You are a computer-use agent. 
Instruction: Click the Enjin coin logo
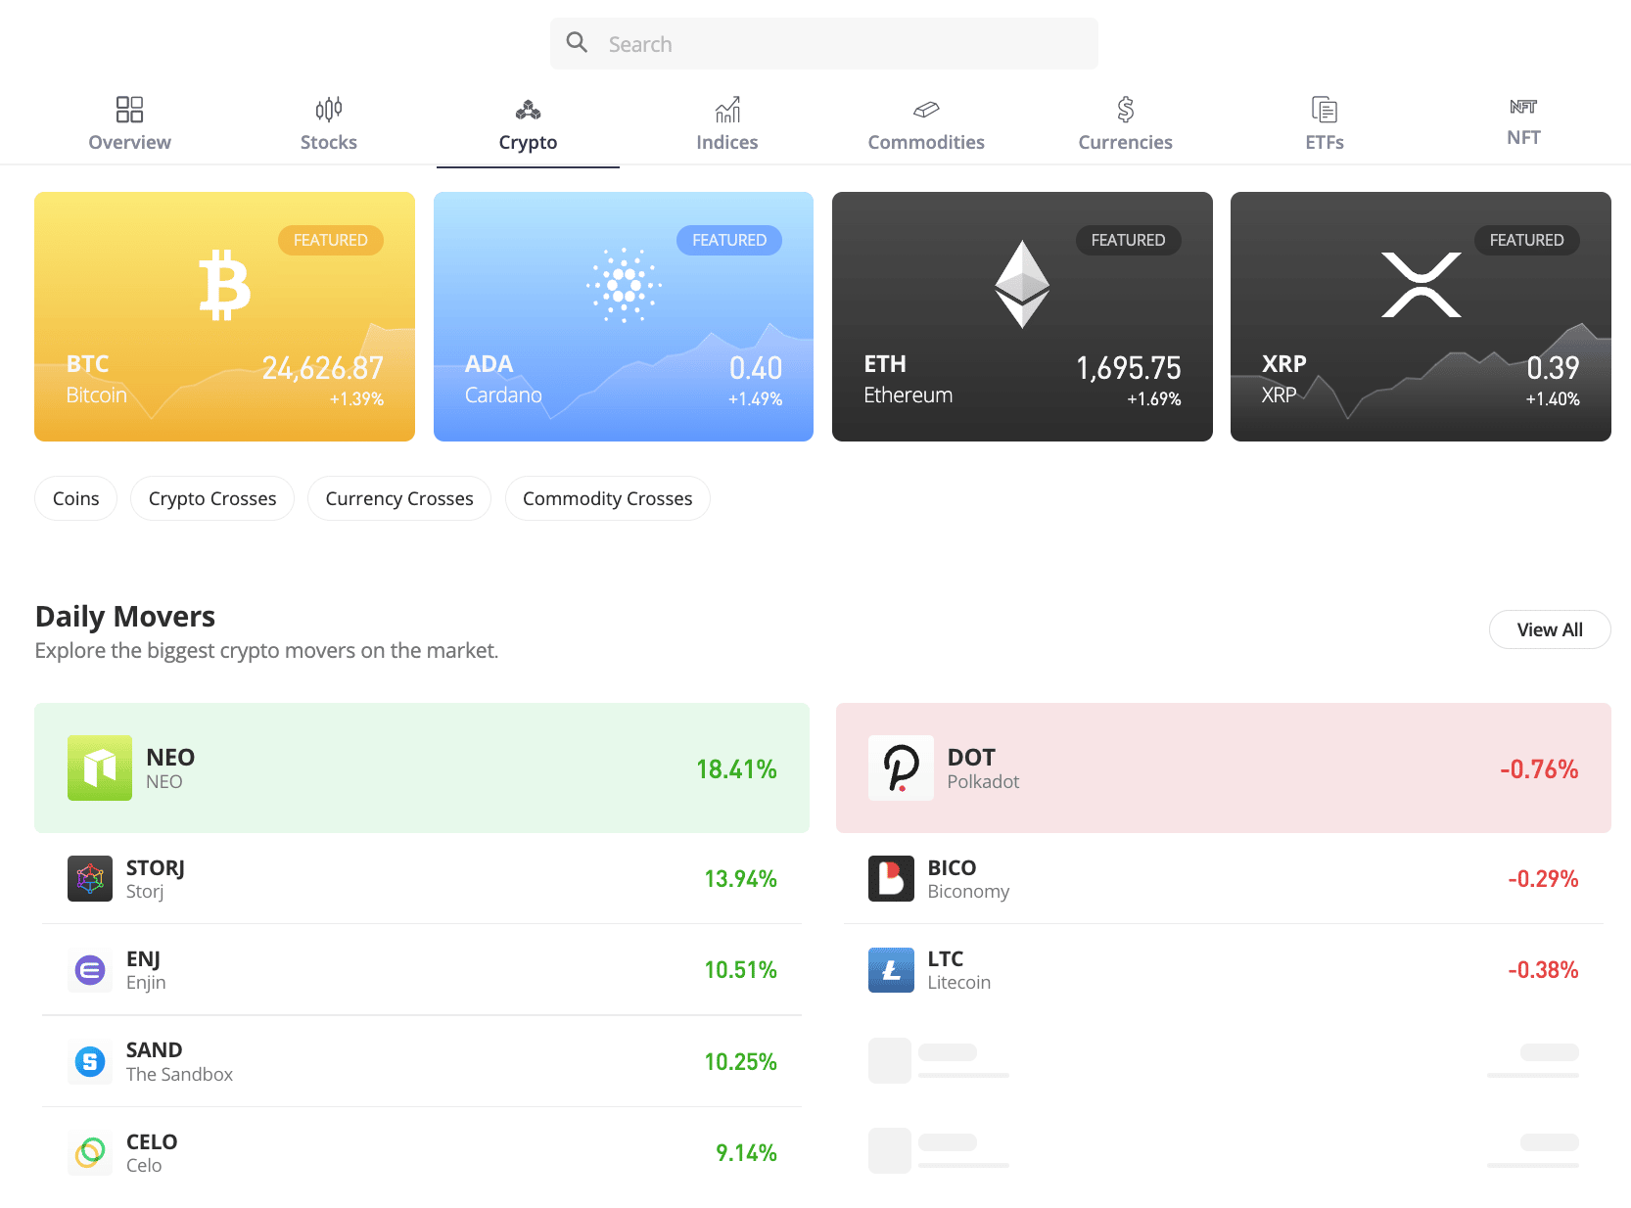[90, 970]
